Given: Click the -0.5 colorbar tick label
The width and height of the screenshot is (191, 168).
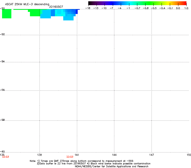Looking at the screenshot, I should coord(154,8).
